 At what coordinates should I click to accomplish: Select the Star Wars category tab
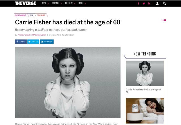[x=41, y=15]
